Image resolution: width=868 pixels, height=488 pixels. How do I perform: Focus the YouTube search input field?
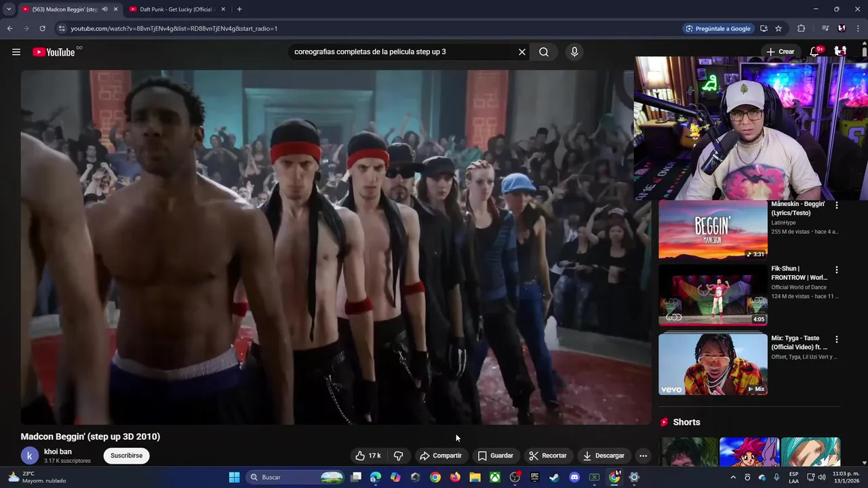point(403,52)
